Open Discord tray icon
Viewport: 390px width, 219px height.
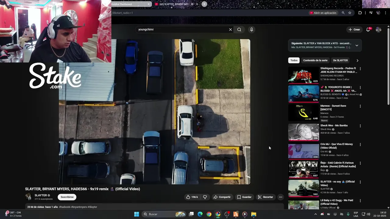coord(322,214)
